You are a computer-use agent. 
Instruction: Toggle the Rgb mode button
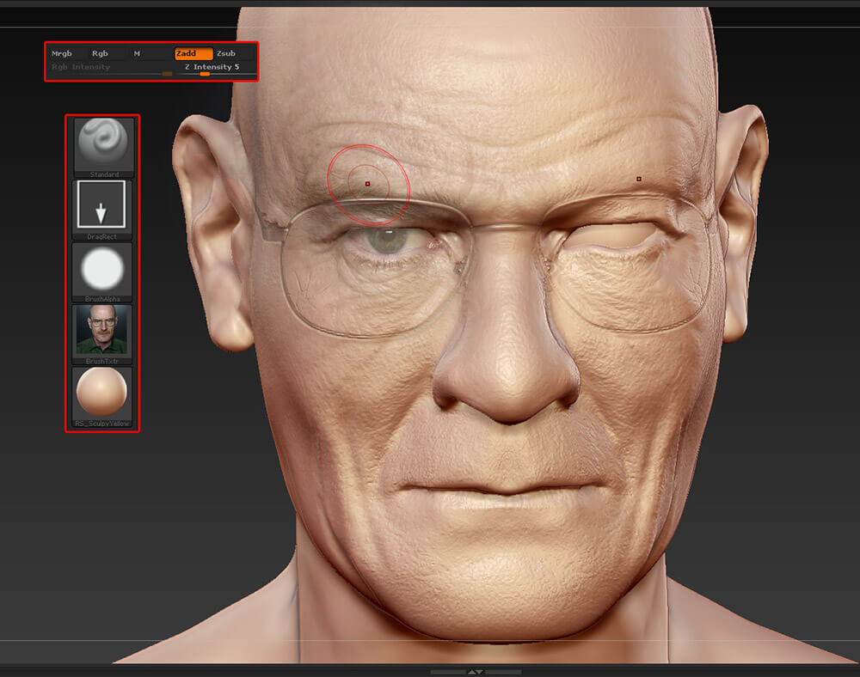coord(100,53)
